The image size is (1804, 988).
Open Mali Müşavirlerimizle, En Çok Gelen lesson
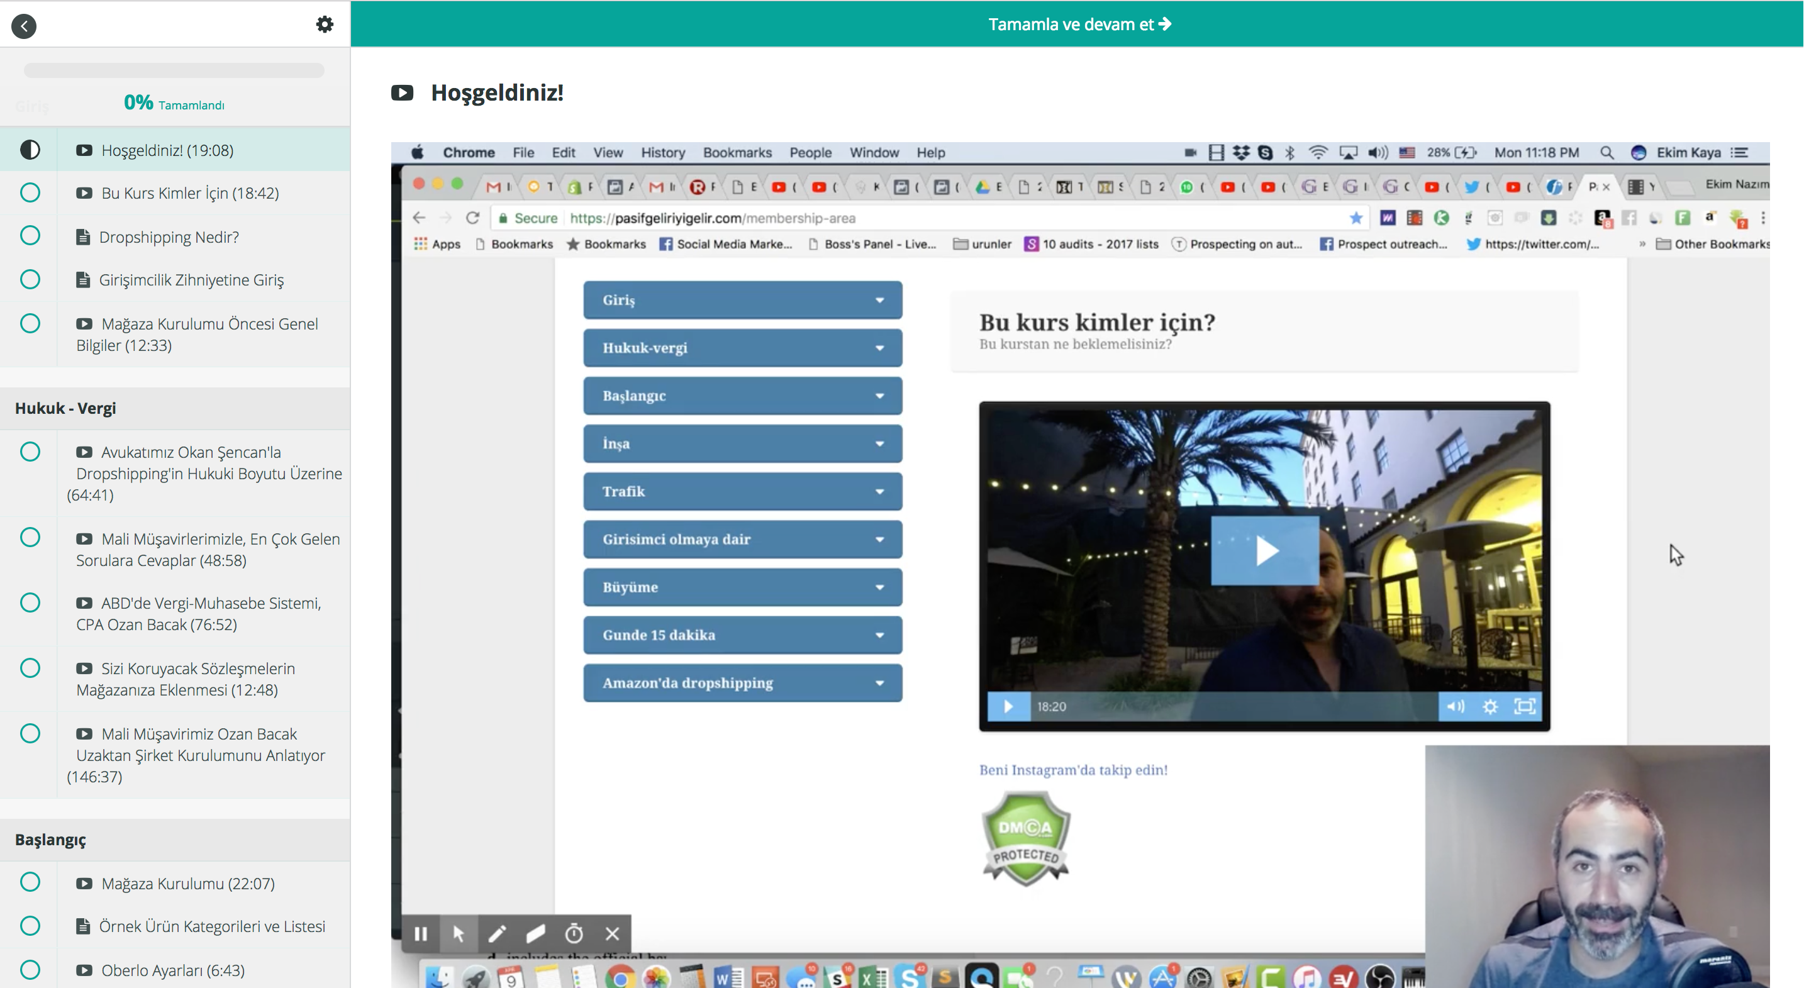208,549
